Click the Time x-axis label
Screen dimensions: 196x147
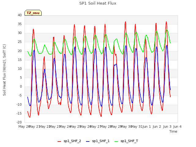[173, 131]
